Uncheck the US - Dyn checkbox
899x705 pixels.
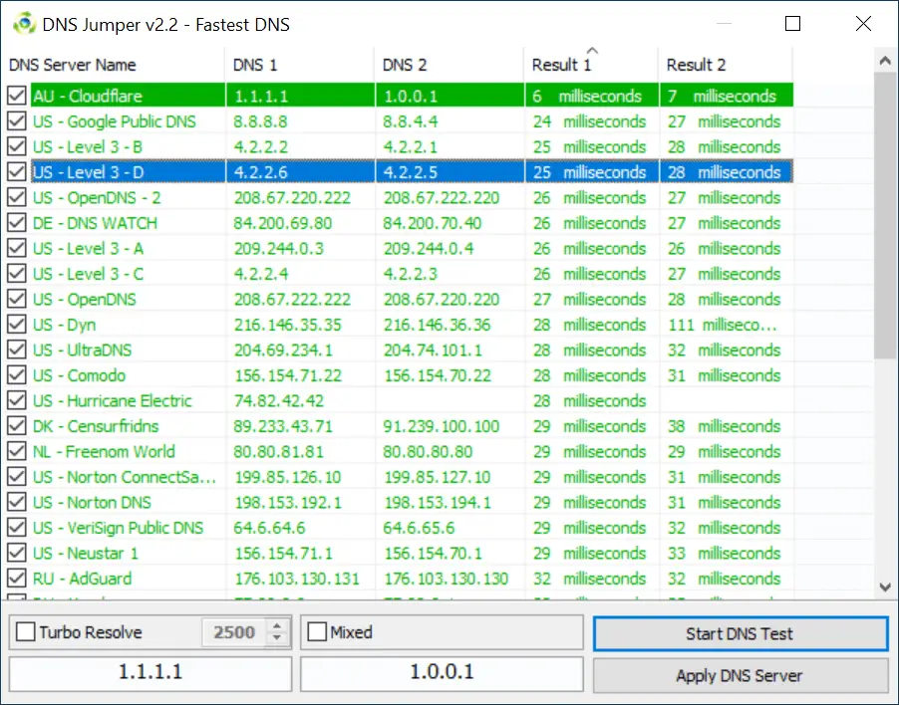coord(17,325)
